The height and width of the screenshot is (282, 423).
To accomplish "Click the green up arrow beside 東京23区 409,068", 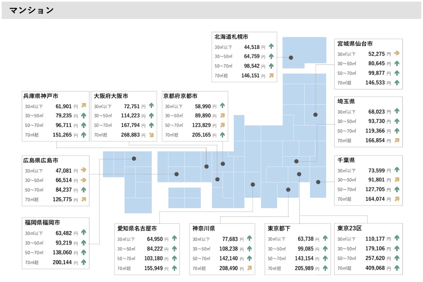I will click(x=397, y=268).
